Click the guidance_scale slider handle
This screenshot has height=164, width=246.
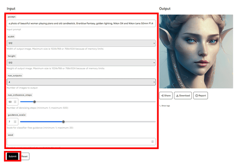63,122
